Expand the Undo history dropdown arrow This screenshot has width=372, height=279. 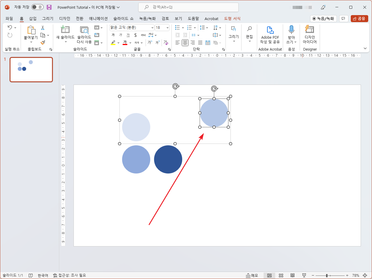tap(15, 28)
